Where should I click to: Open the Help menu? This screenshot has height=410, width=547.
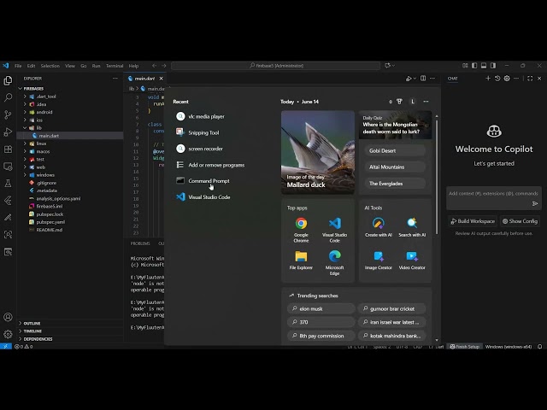coord(133,66)
